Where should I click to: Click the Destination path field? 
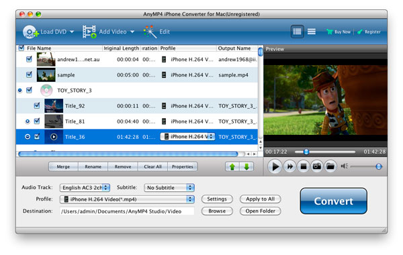coord(127,211)
